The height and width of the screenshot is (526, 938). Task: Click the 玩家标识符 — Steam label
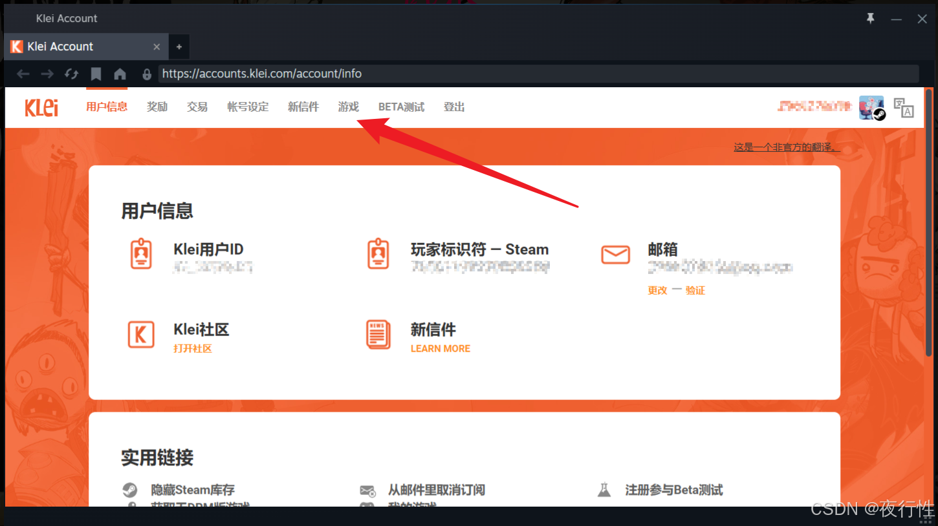point(479,249)
